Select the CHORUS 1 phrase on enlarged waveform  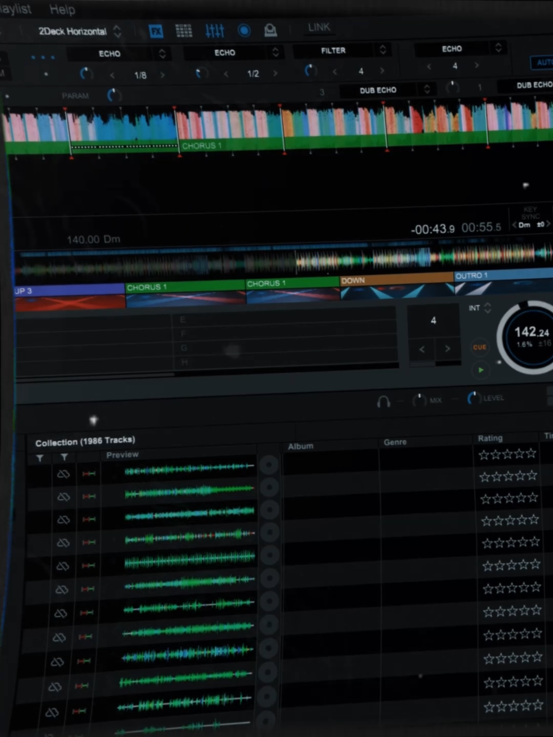pyautogui.click(x=202, y=146)
